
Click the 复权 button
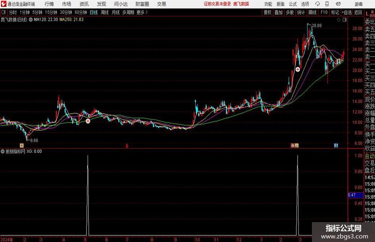[x=267, y=12]
